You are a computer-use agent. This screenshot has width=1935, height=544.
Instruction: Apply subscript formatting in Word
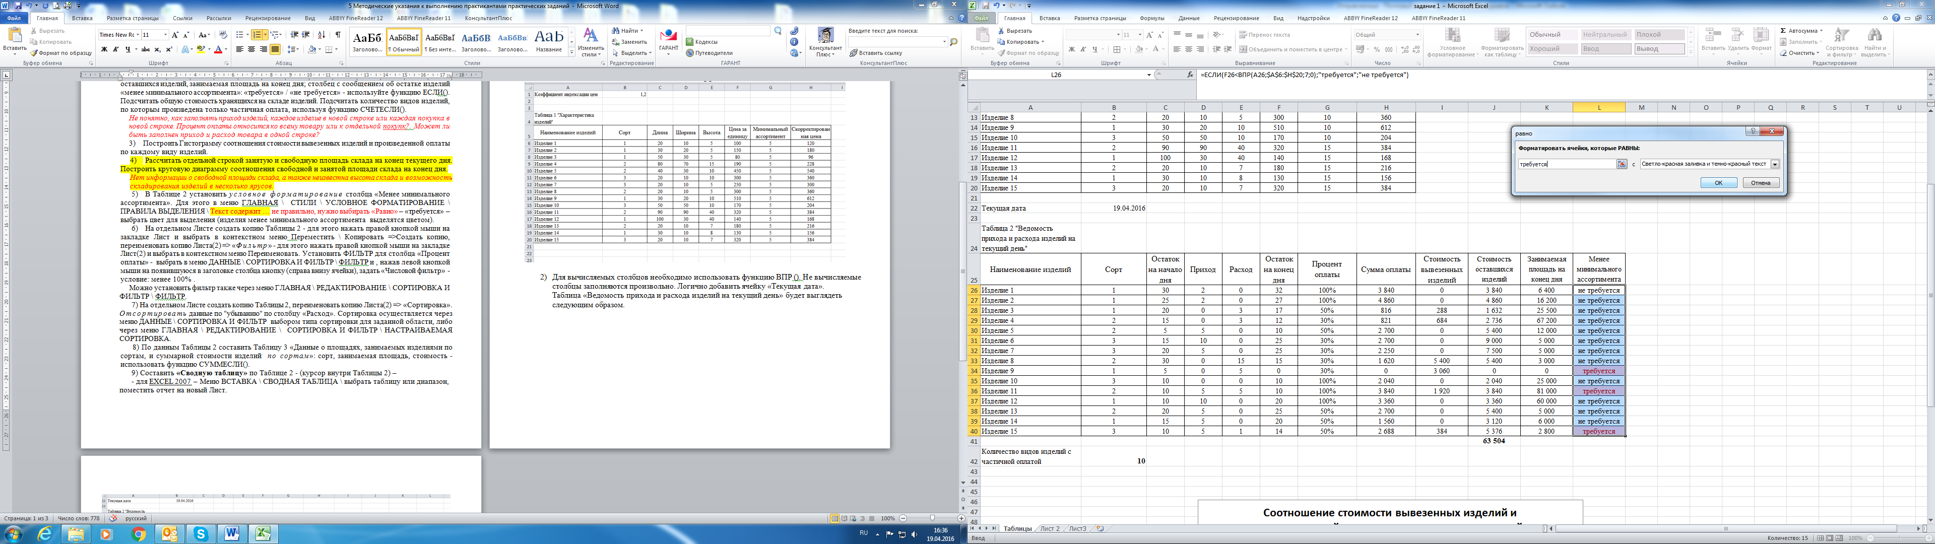click(x=157, y=49)
